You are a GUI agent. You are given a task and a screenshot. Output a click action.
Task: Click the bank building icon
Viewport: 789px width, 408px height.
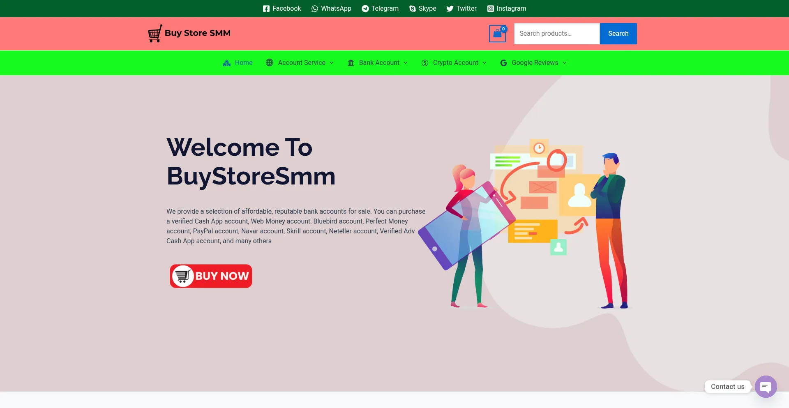[x=351, y=63]
